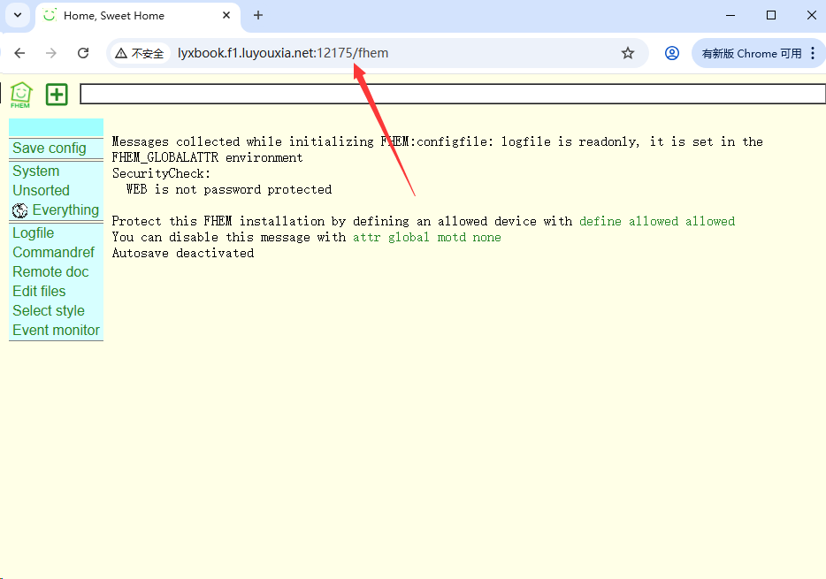Click the define allowed allowed link

coord(656,221)
